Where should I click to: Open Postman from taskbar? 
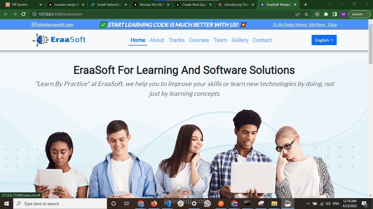point(221,204)
